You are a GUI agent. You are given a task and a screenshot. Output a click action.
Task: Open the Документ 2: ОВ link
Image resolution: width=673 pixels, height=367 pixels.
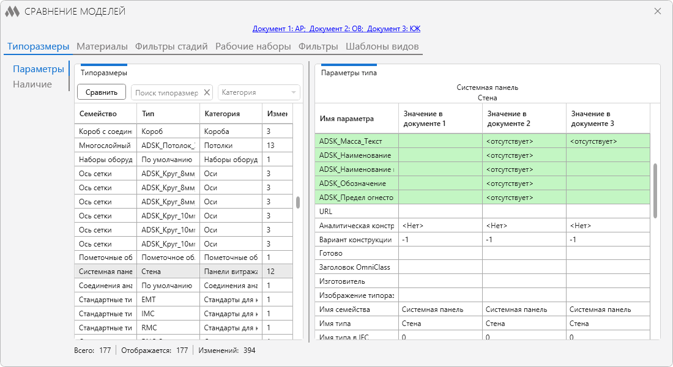(x=336, y=29)
